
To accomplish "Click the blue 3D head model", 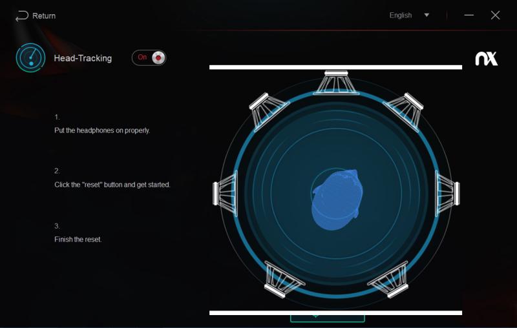I will pyautogui.click(x=337, y=200).
